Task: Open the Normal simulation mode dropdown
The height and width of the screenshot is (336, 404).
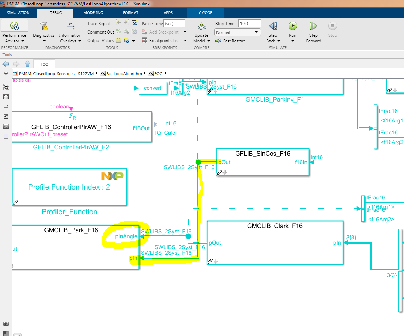Action: click(237, 32)
